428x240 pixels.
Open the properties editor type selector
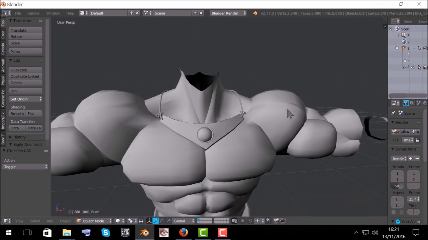click(395, 103)
